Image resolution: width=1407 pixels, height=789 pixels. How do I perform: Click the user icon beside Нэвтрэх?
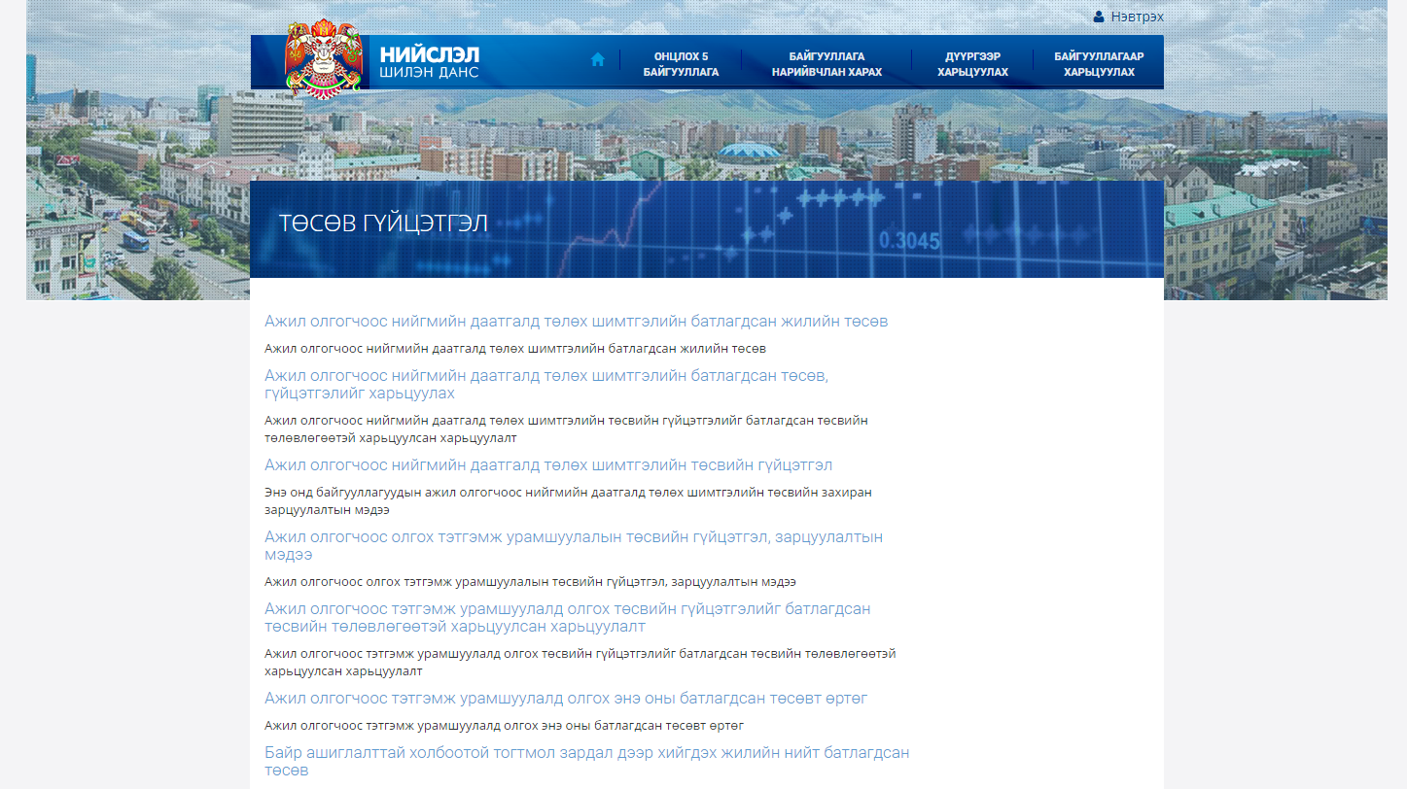[1099, 17]
